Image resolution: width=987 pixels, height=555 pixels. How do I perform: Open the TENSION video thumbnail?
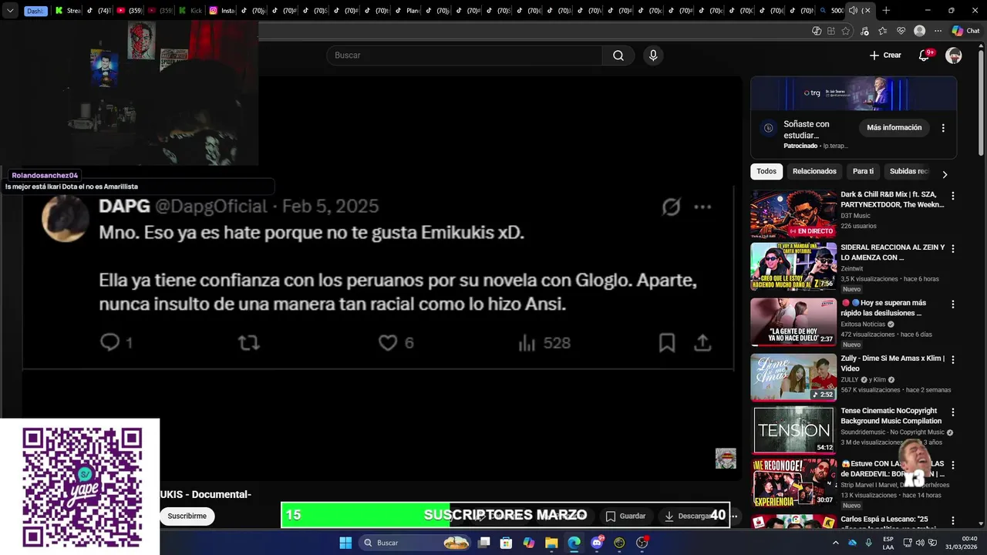pyautogui.click(x=793, y=430)
